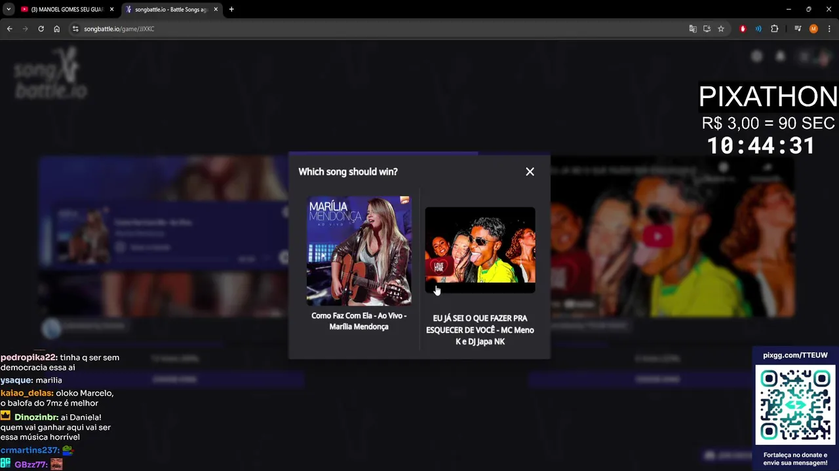Click the badge beside GBzz77's name
The height and width of the screenshot is (471, 839).
tap(6, 464)
